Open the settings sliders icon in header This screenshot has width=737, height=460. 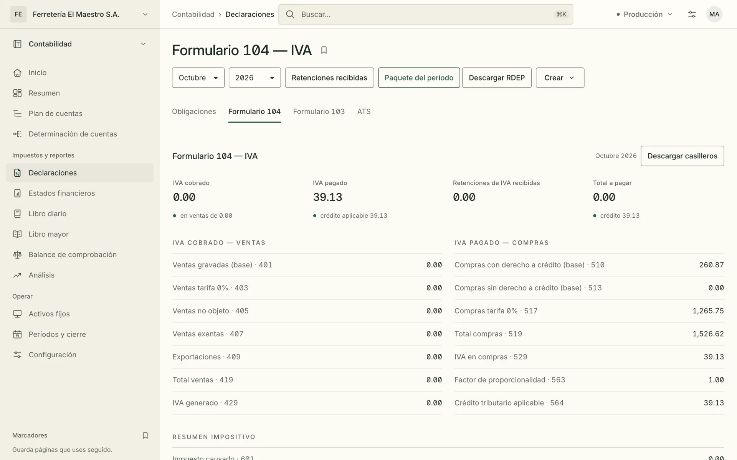point(692,14)
